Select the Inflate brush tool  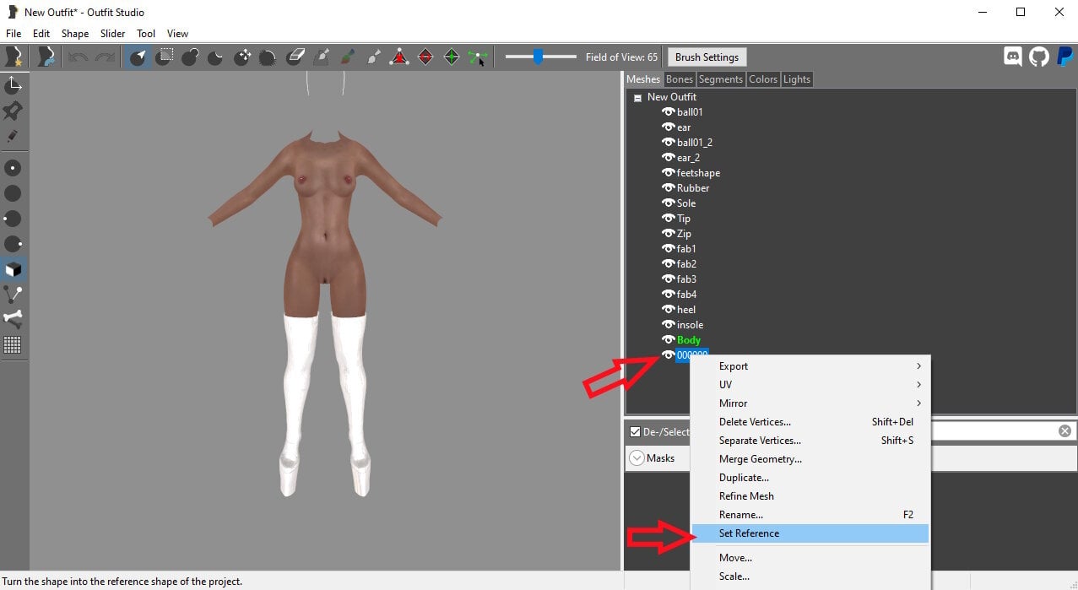191,57
